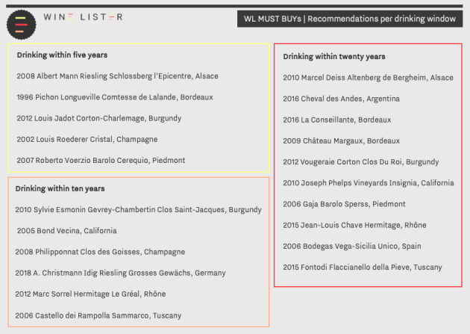Click 2010 Sylvie Esmonin Gevrey-Chambertin entry
Screen dimensions: 470x334
139,210
